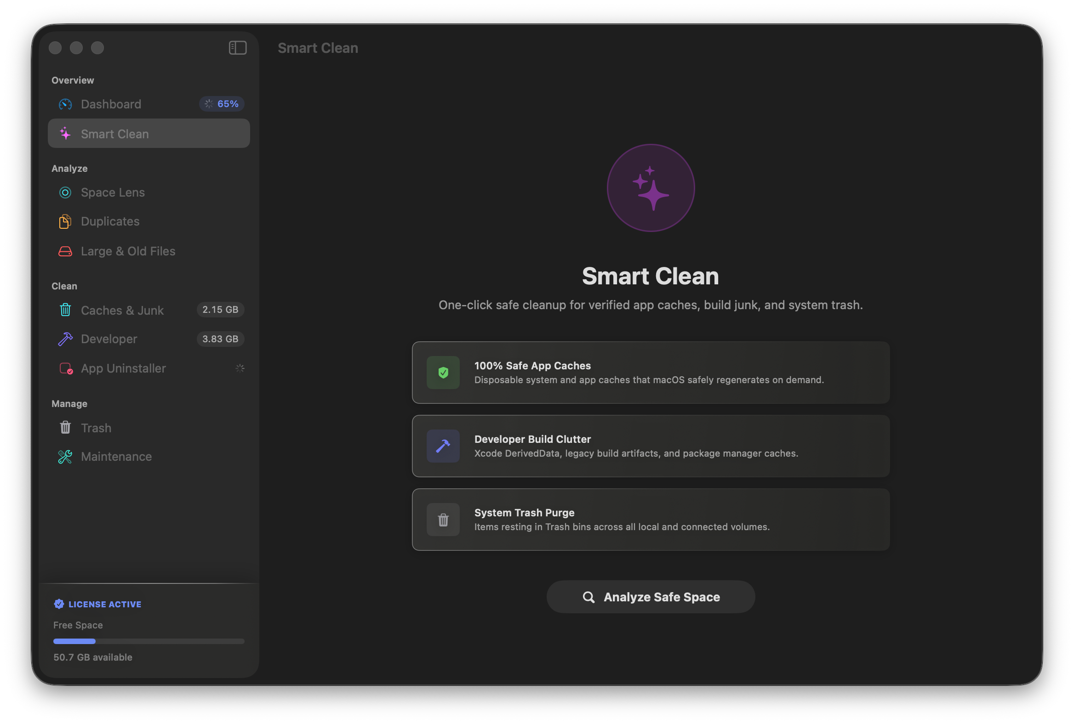Click the License Active badge icon

[x=59, y=604]
